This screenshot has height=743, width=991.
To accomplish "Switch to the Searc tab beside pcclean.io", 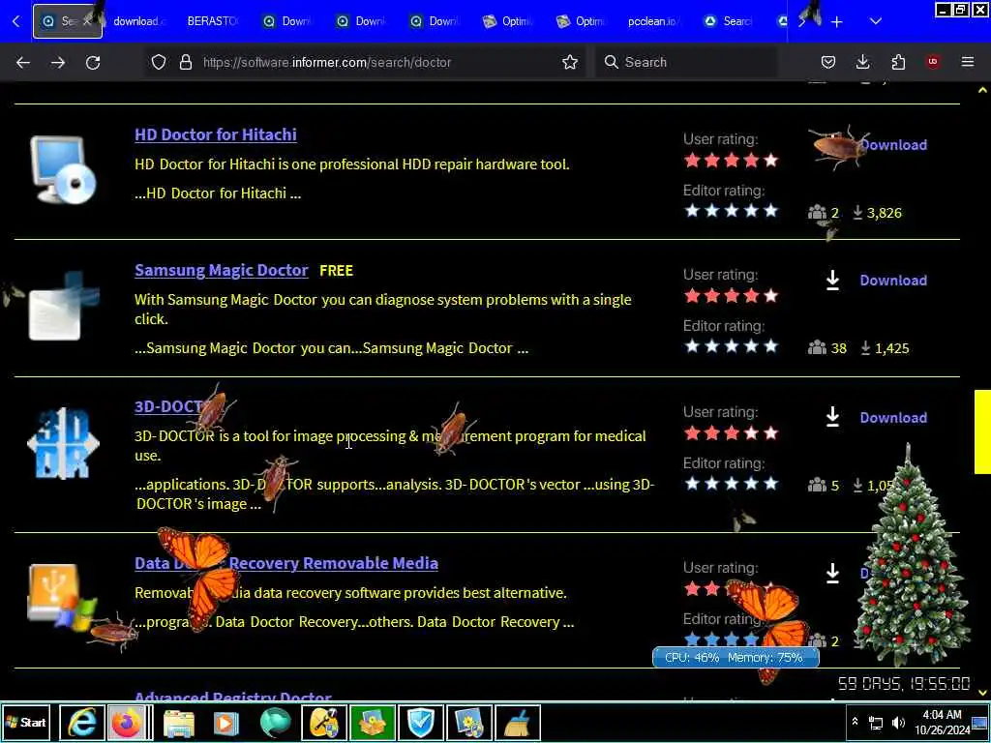I will [x=729, y=21].
